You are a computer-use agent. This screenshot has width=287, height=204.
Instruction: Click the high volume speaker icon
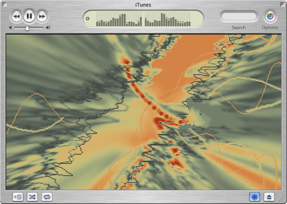pos(48,28)
